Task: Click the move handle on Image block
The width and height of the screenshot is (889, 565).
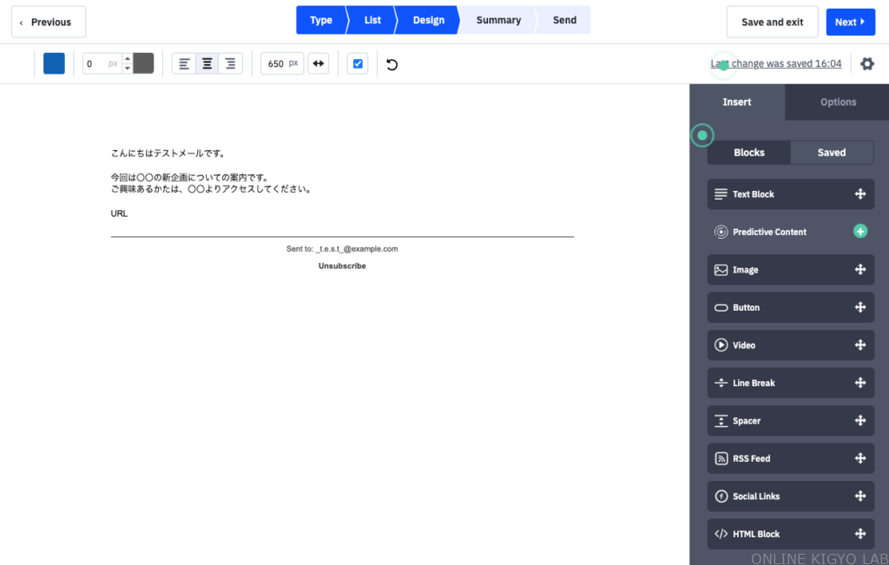Action: (x=859, y=270)
